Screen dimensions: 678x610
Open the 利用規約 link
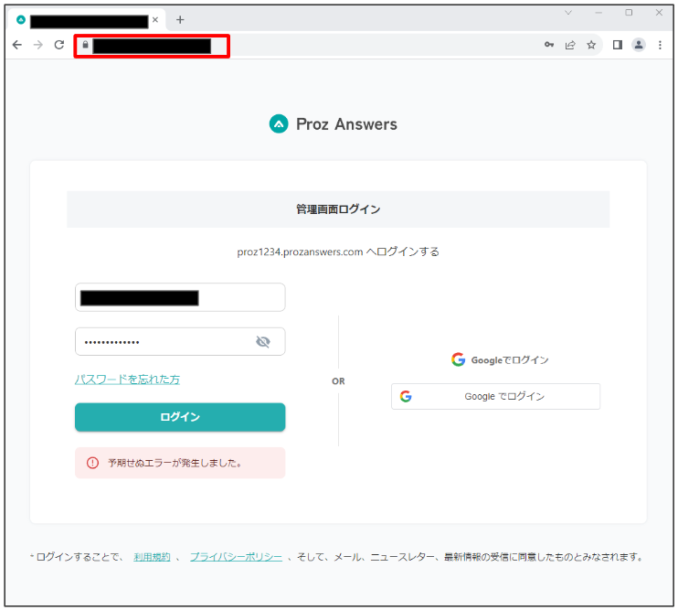pyautogui.click(x=152, y=557)
